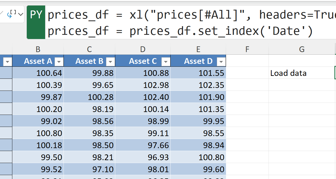This screenshot has height=179, width=336.
Task: Select the cell containing 100.28
Action: [90, 97]
